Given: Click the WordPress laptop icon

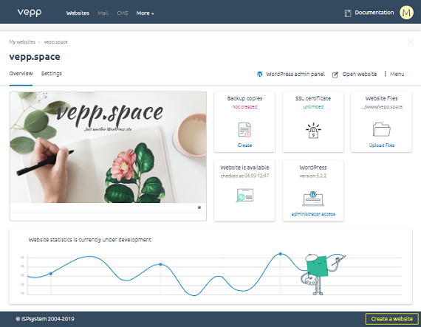Looking at the screenshot, I should coord(313,199).
